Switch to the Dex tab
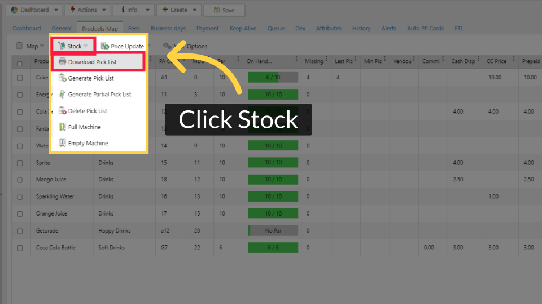This screenshot has width=542, height=304. click(300, 28)
